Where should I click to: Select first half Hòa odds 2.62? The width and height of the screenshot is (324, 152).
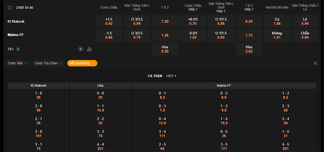click(x=249, y=49)
